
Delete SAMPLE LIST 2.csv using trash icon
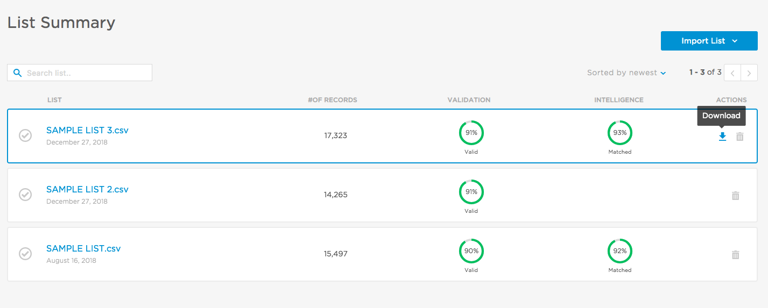pyautogui.click(x=736, y=196)
